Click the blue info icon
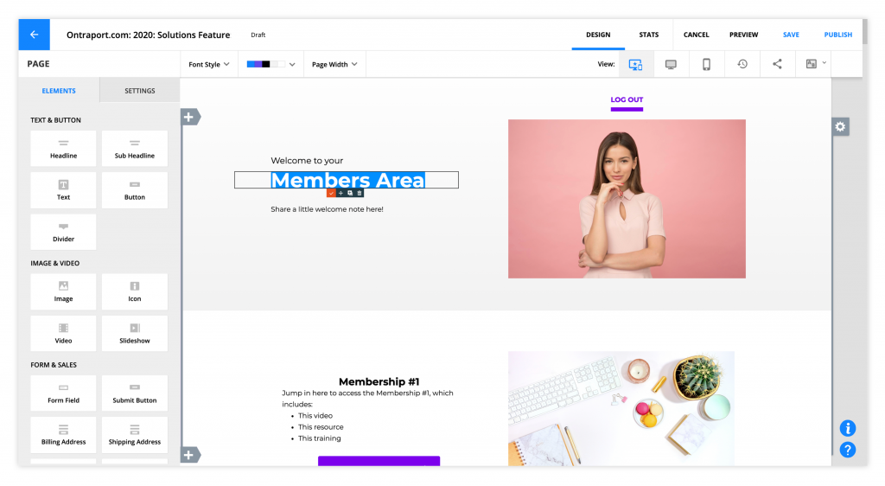This screenshot has height=486, width=885. pos(848,429)
